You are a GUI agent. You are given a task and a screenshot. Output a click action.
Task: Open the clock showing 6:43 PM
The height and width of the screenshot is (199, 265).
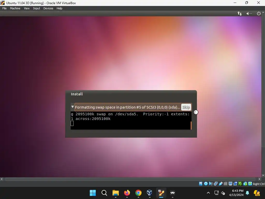tap(236, 193)
